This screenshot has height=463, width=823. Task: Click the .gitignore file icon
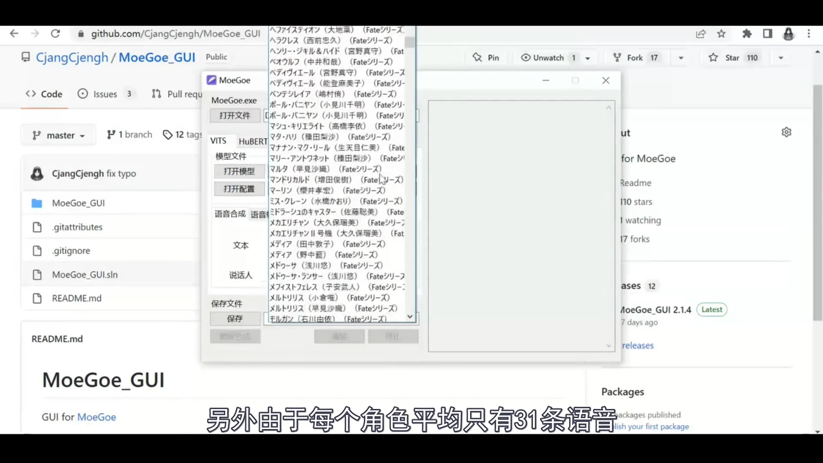(37, 251)
